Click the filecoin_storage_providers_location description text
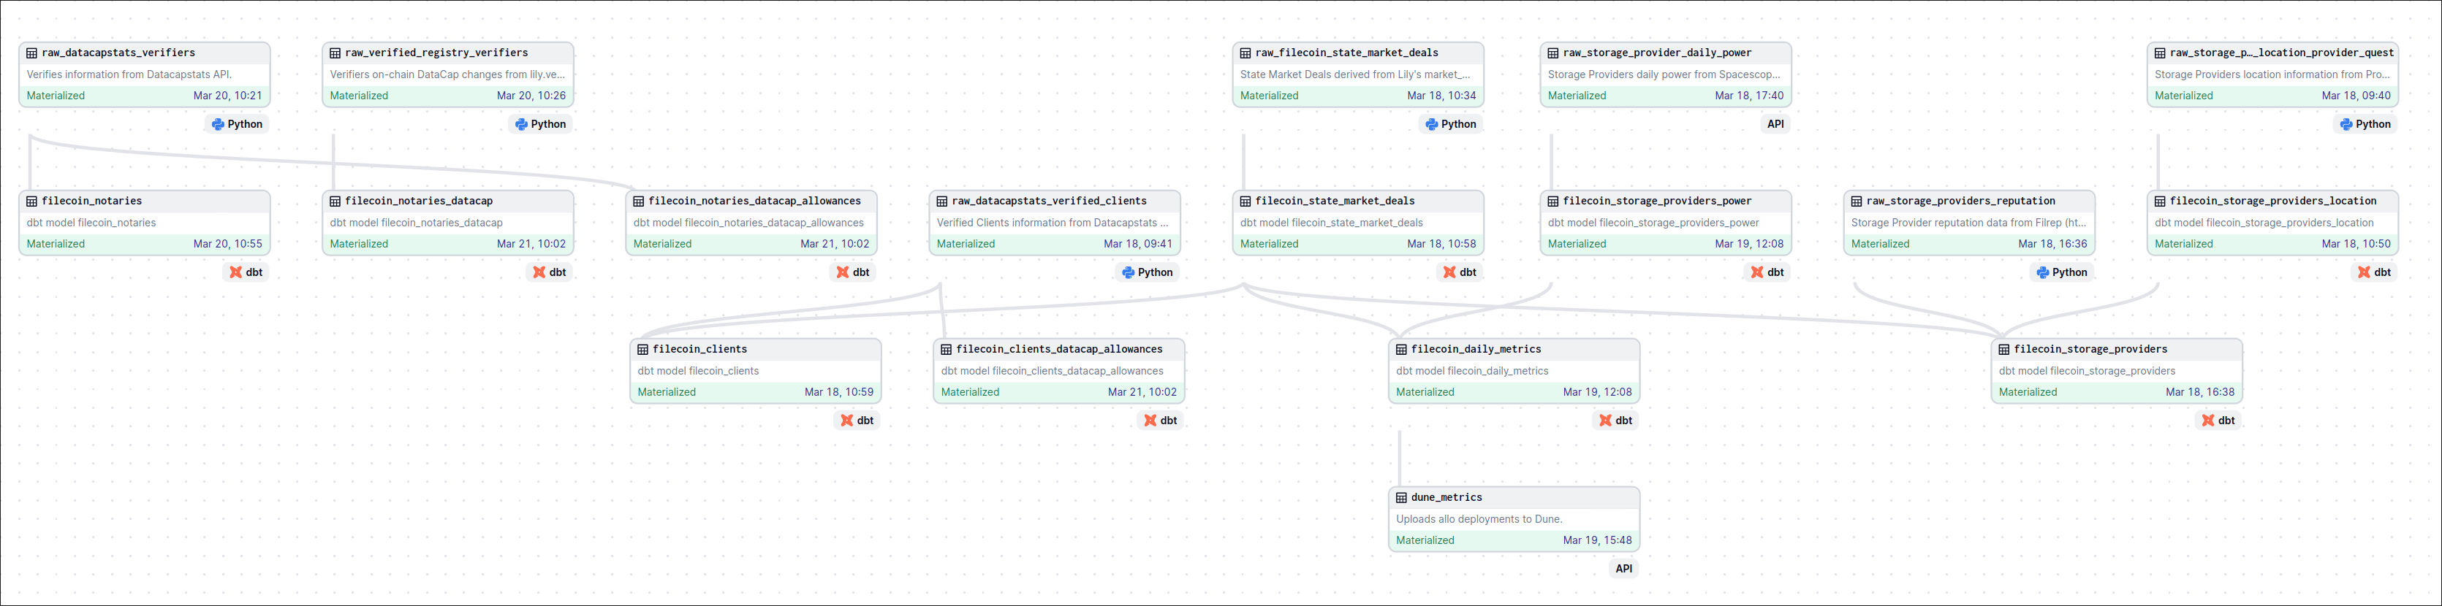This screenshot has height=606, width=2442. [2263, 223]
